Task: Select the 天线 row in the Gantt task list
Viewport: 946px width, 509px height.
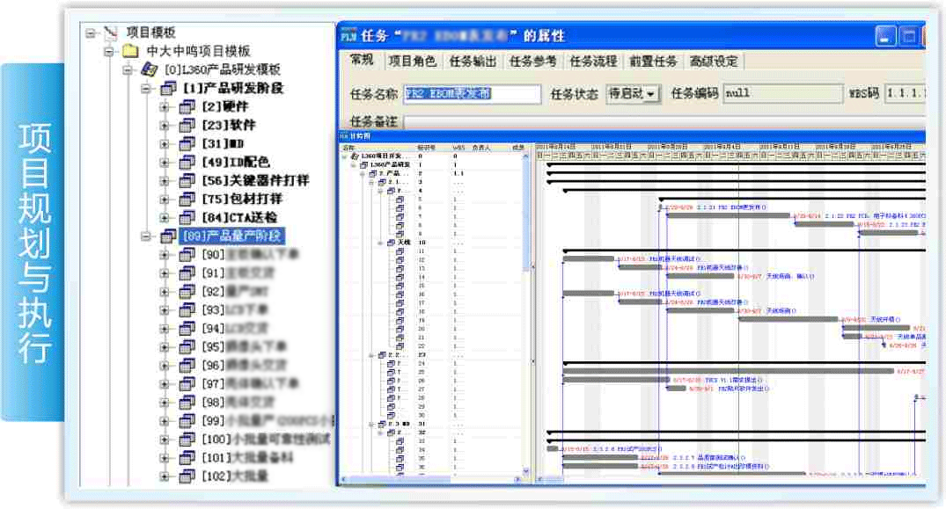Action: pos(404,243)
